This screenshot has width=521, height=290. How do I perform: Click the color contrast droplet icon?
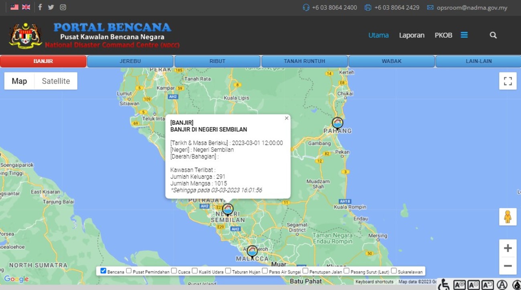(x=517, y=285)
